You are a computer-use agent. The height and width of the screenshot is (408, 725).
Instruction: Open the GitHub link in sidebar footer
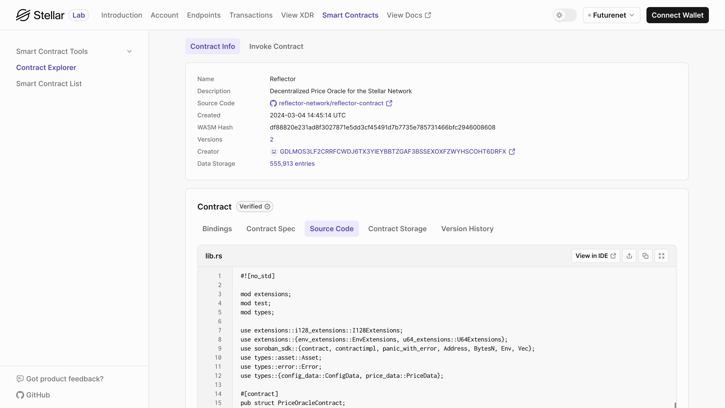pos(38,395)
